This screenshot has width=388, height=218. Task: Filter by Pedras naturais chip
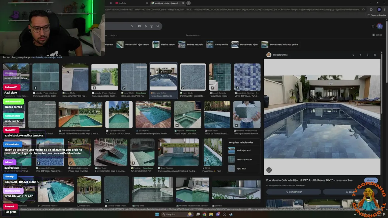pyautogui.click(x=191, y=45)
